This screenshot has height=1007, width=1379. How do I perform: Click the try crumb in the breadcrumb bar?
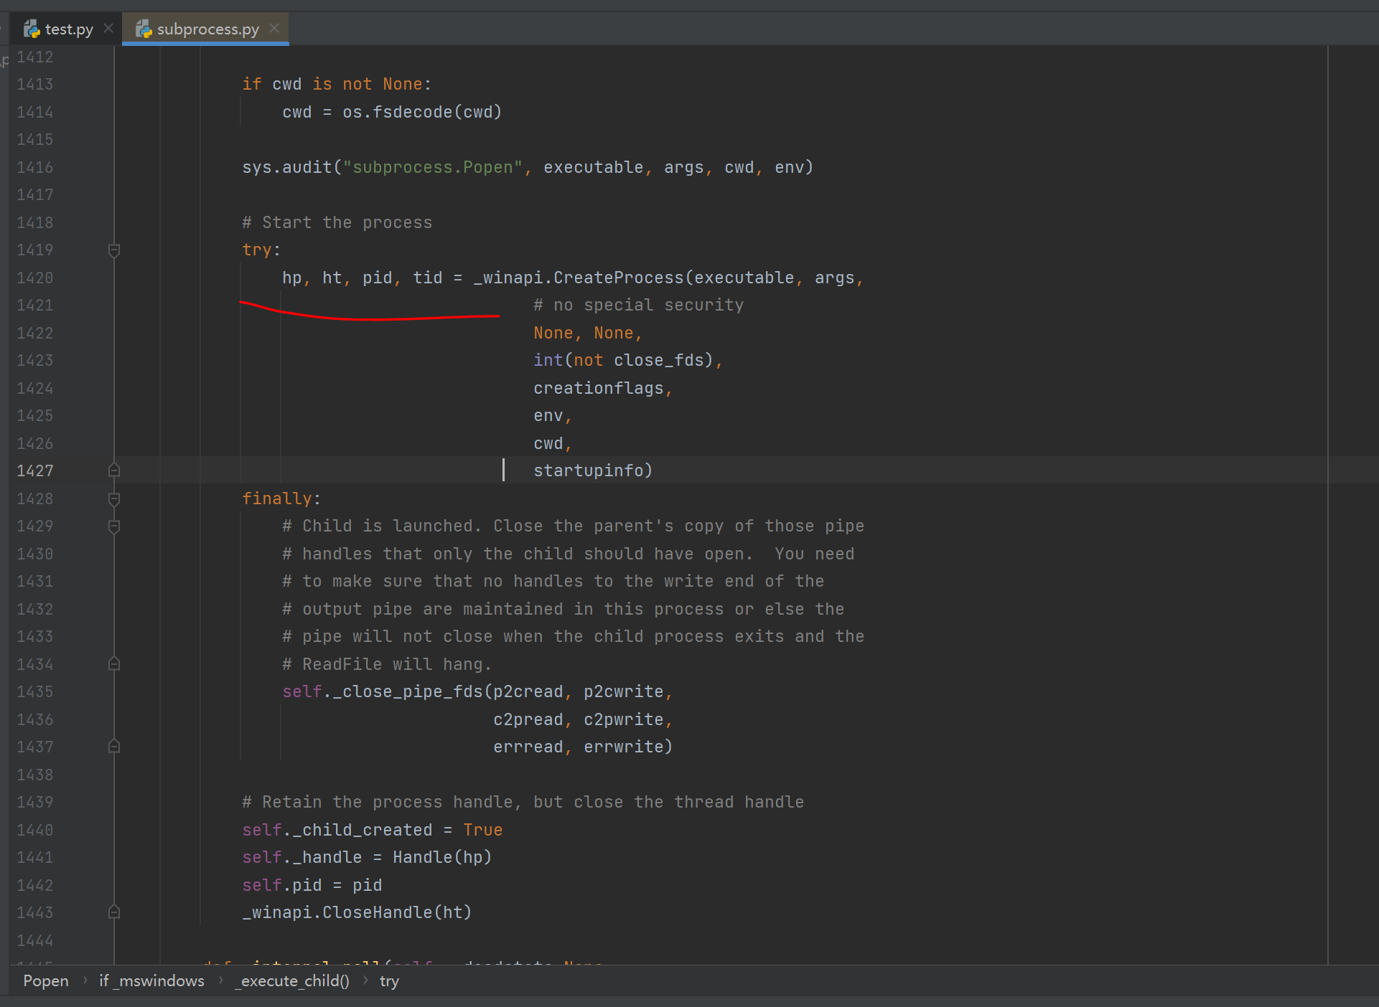(x=389, y=980)
